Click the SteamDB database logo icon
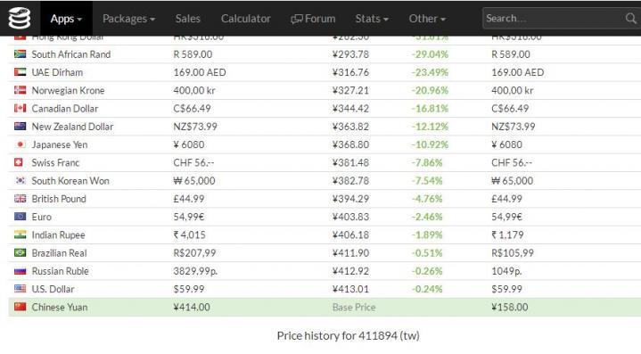 pos(20,19)
